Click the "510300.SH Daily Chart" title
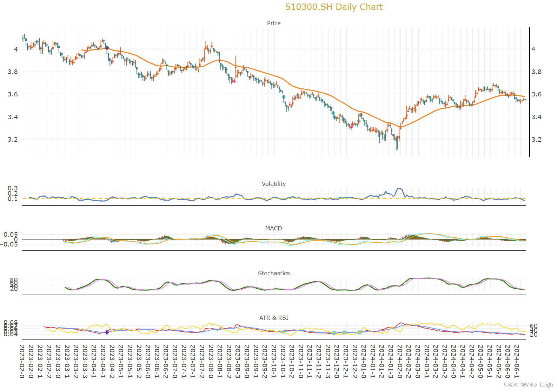This screenshot has height=391, width=558. 334,7
